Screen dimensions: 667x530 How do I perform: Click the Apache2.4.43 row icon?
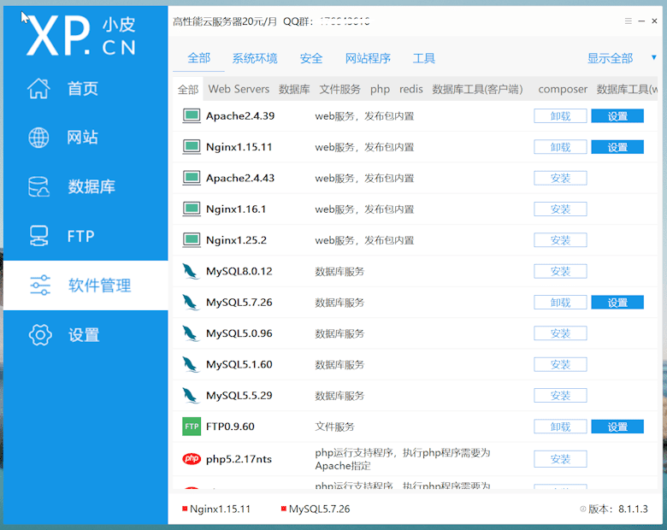click(x=192, y=178)
